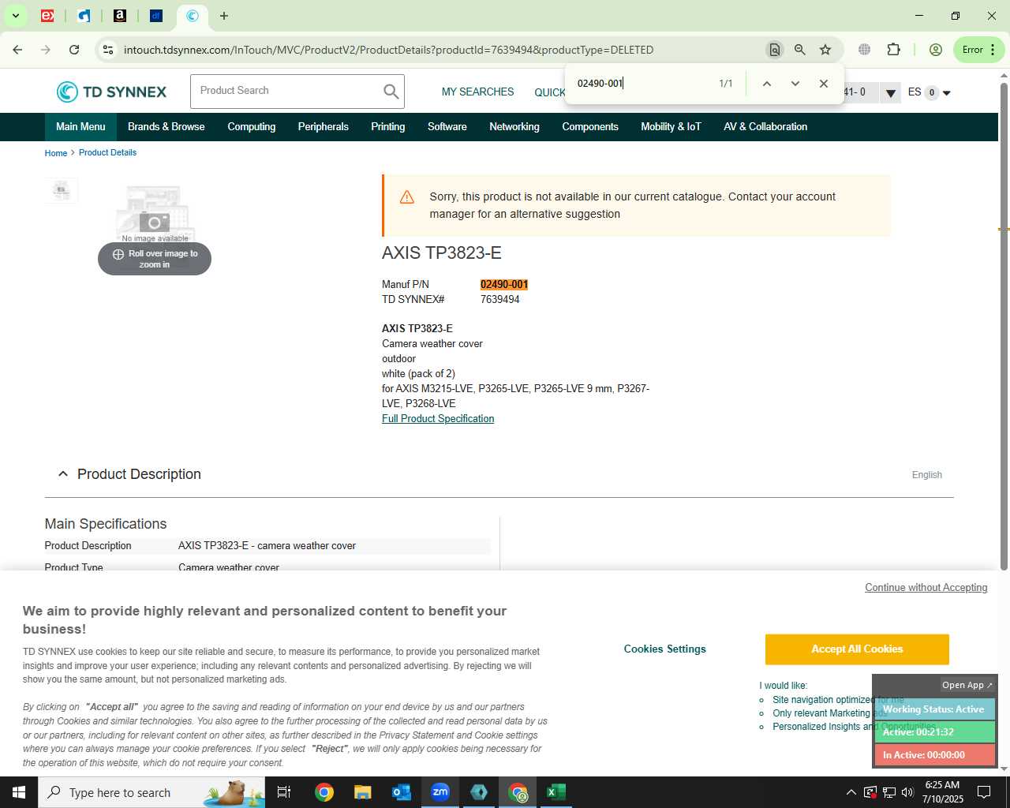Click the highlighted part number 02490-001

[x=504, y=285]
